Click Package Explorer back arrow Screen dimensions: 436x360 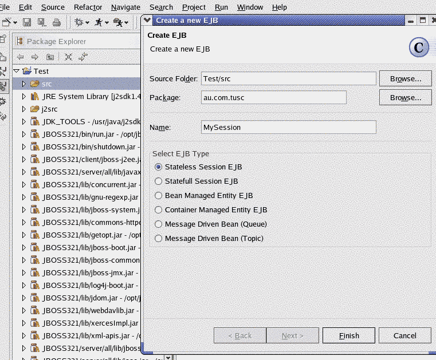[x=21, y=57]
